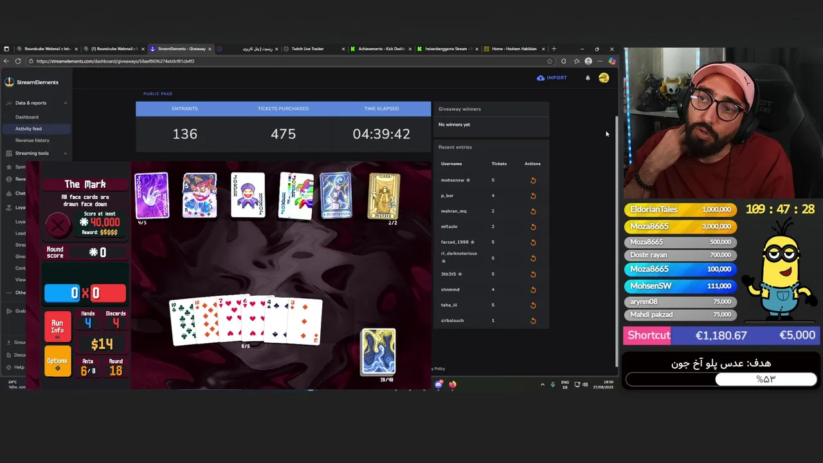Image resolution: width=823 pixels, height=463 pixels.
Task: Open the notifications bell
Action: [x=588, y=78]
